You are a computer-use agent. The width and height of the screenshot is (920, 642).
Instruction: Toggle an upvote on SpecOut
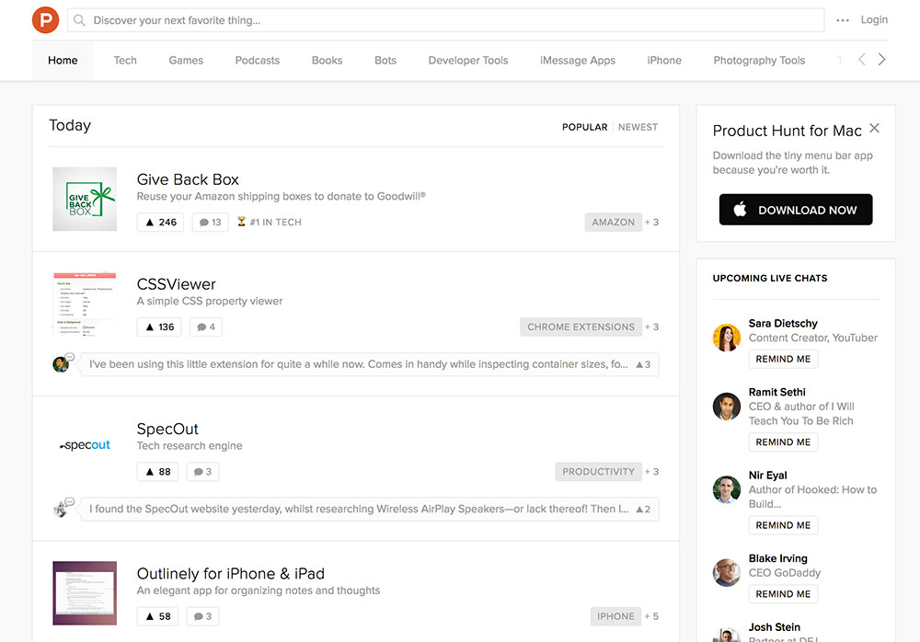tap(157, 471)
